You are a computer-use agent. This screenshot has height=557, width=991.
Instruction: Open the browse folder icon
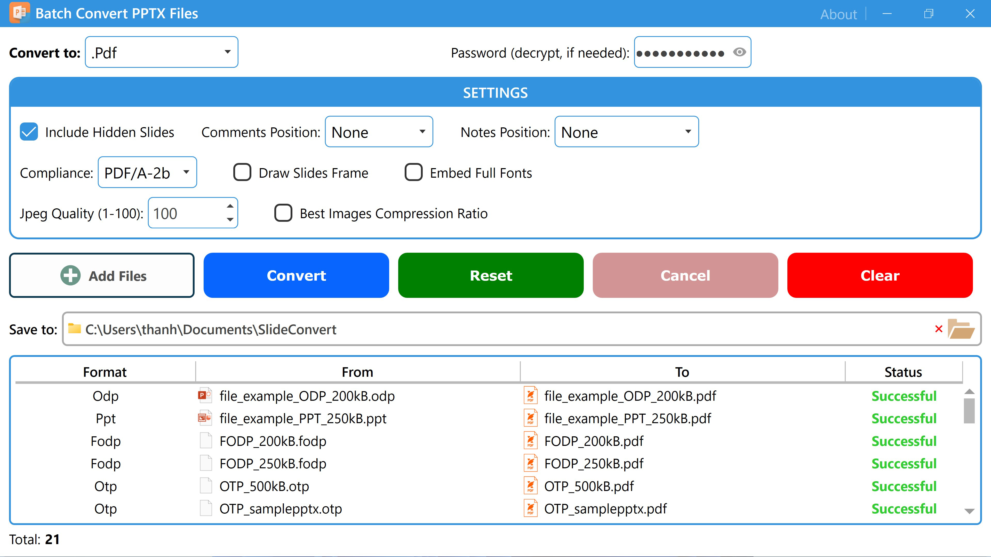(x=961, y=329)
